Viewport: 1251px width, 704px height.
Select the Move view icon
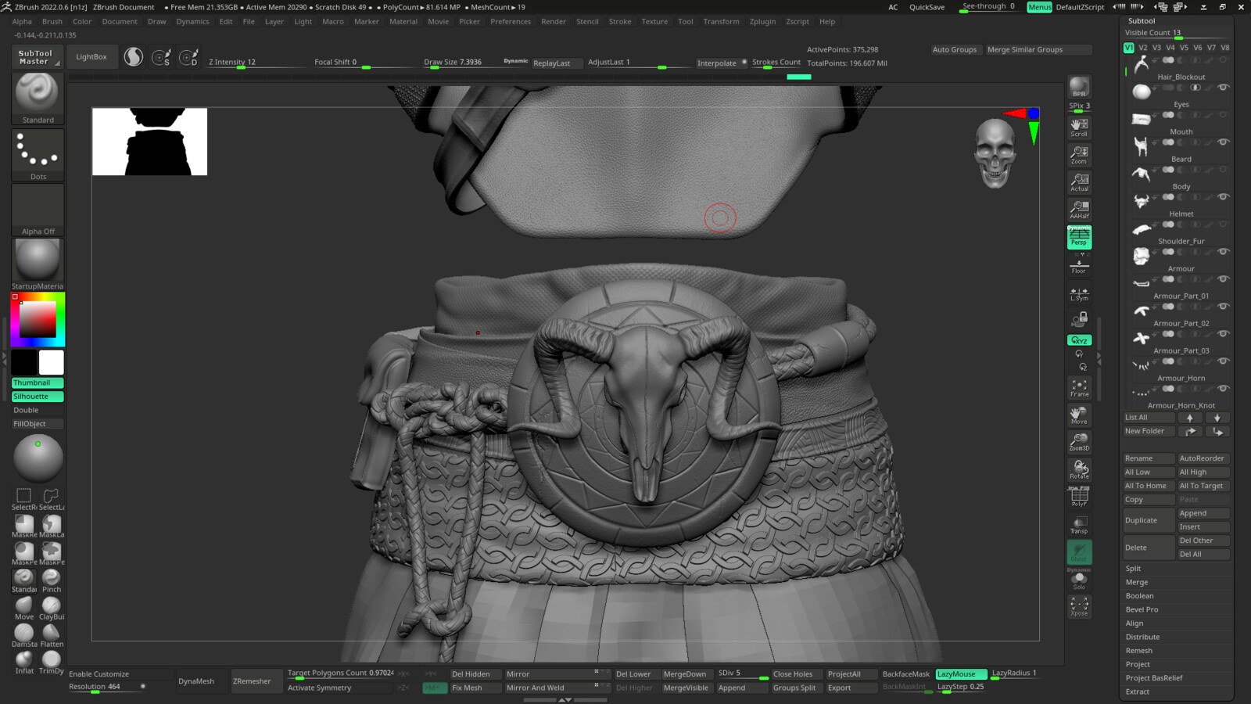point(1079,415)
